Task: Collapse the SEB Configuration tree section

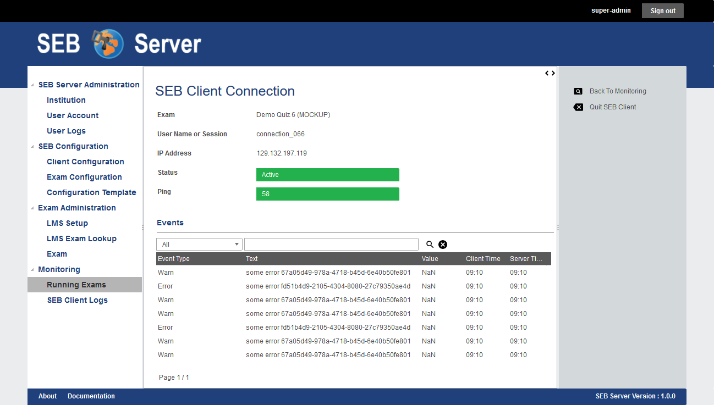Action: [x=32, y=147]
